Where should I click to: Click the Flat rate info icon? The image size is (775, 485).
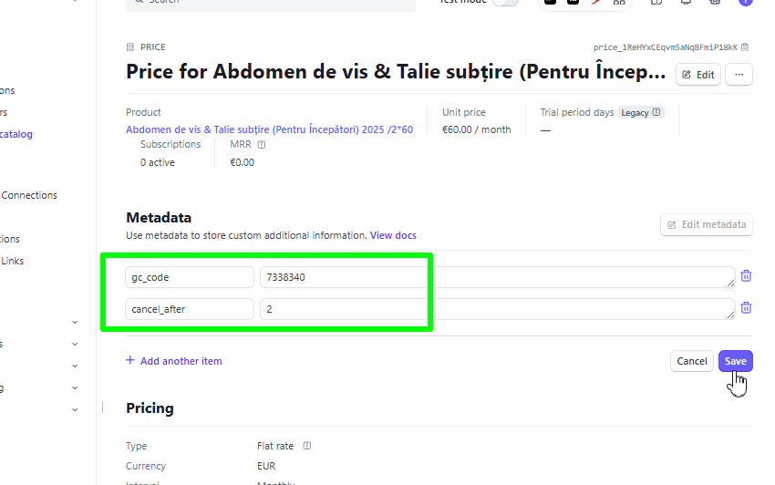pos(307,446)
